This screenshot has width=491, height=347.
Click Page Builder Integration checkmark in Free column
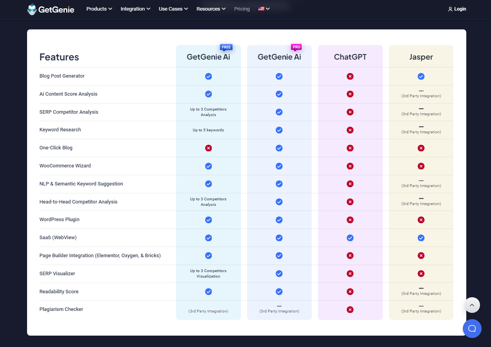click(209, 256)
